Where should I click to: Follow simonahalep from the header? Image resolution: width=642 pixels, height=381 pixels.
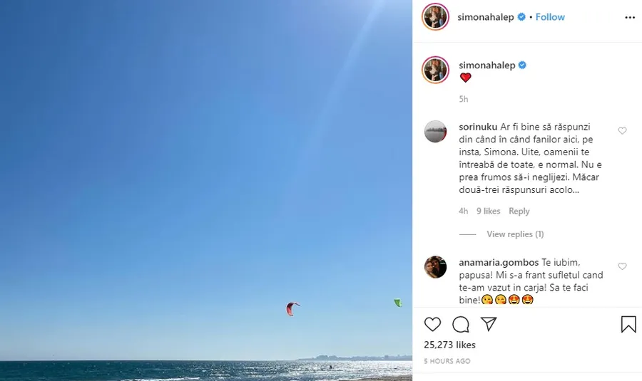[550, 17]
